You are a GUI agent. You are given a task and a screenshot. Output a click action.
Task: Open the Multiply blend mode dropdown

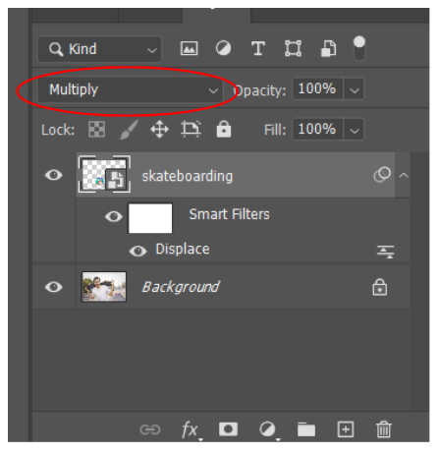point(131,89)
